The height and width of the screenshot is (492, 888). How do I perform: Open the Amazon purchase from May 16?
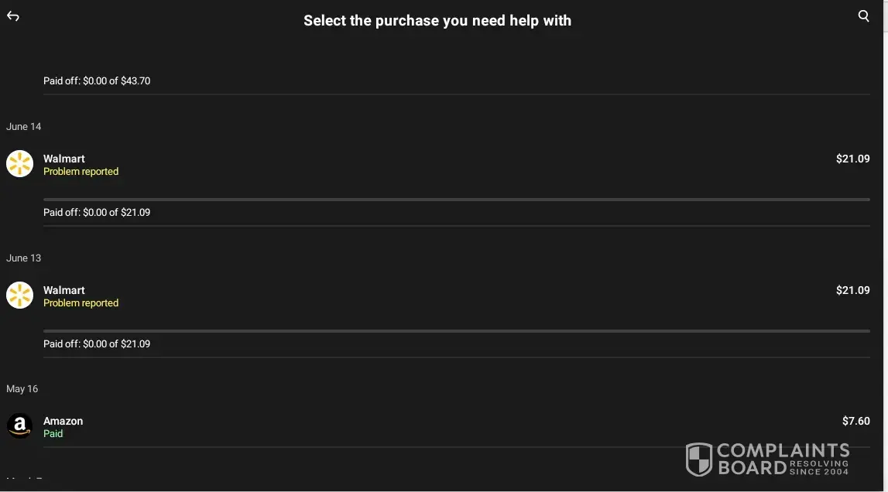[63, 421]
